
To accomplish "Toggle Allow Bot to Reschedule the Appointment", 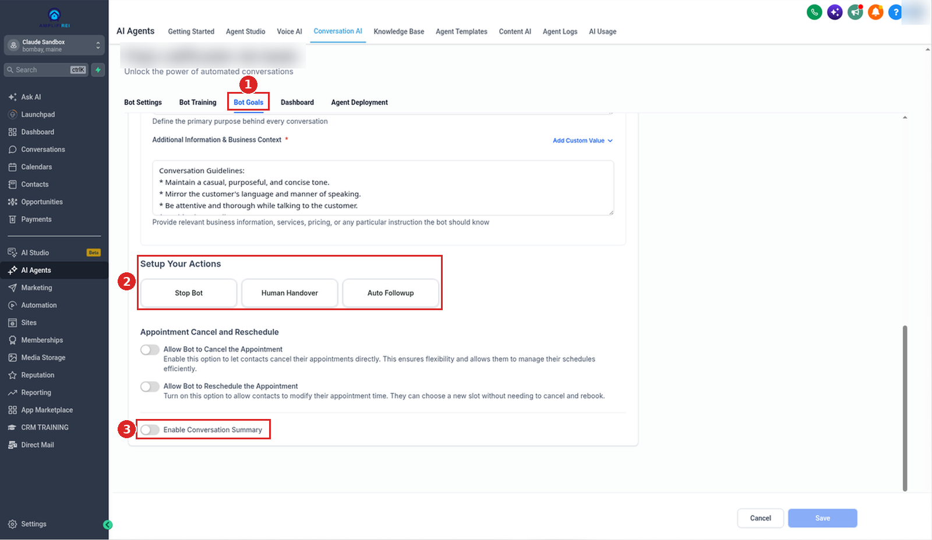I will point(150,386).
